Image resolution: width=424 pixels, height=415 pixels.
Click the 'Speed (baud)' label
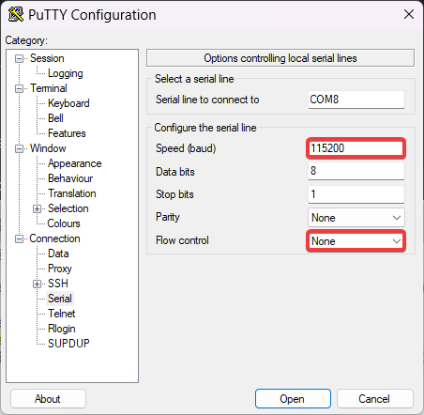point(186,148)
